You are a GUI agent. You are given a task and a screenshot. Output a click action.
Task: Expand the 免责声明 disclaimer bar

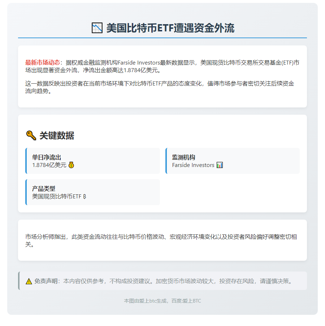click(162, 281)
